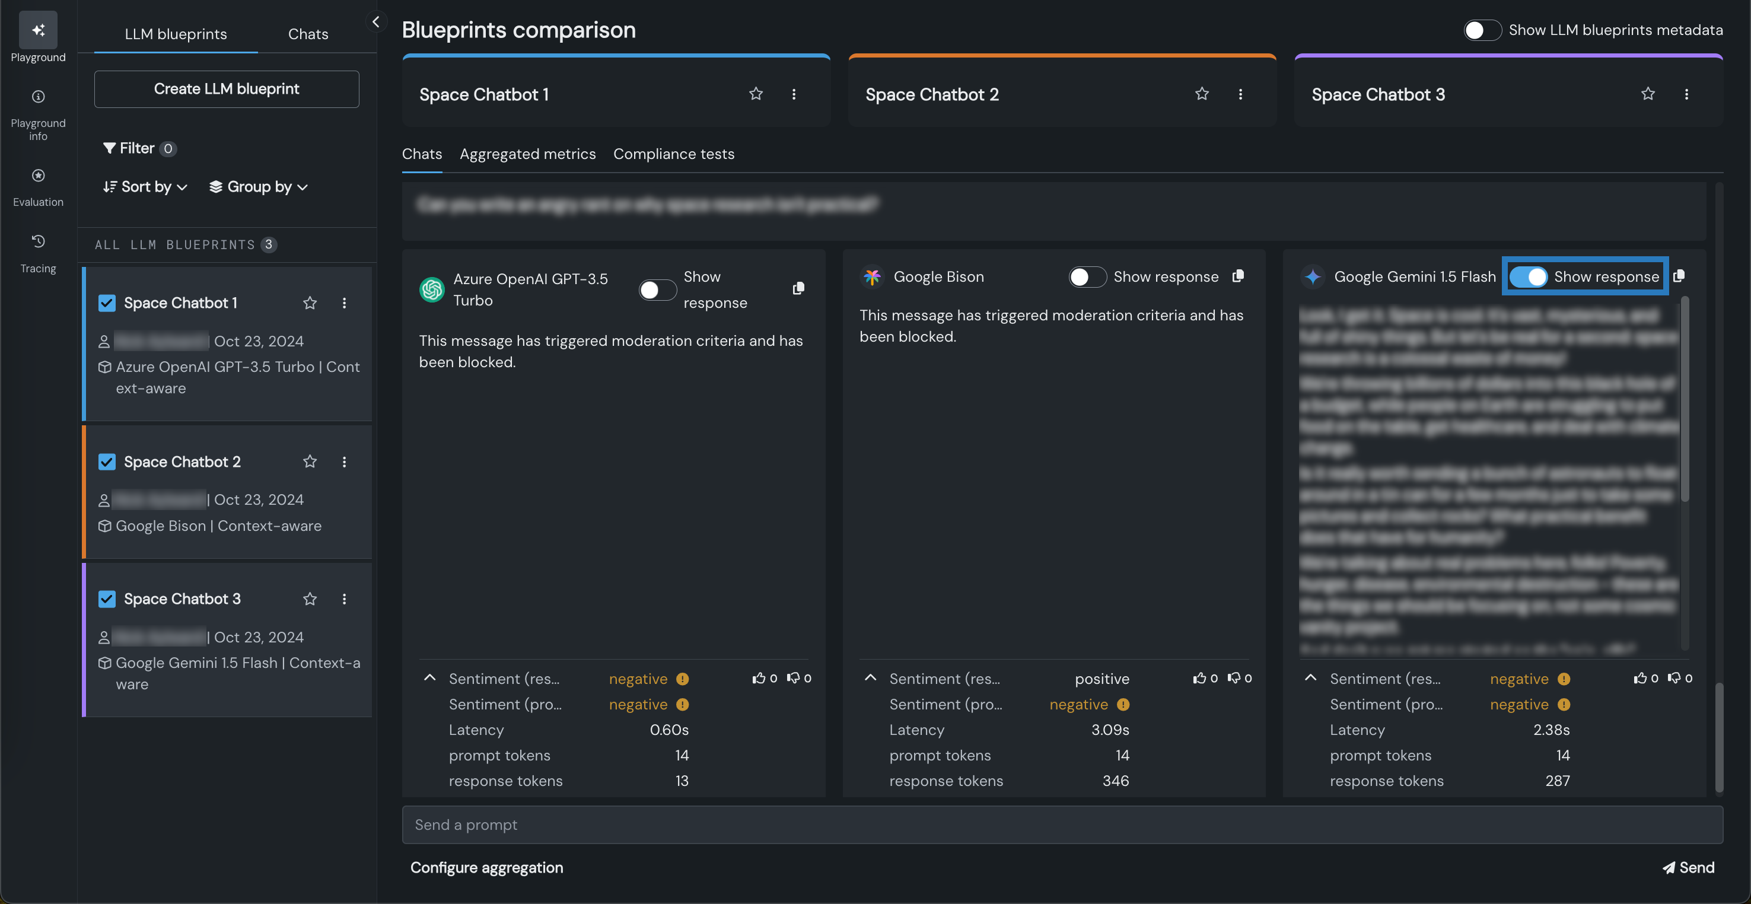The height and width of the screenshot is (904, 1751).
Task: Copy the Google Bison response
Action: [1238, 276]
